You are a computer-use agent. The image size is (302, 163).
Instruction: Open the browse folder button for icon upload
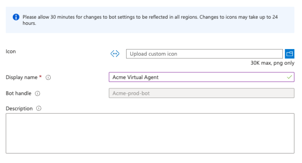tap(290, 54)
